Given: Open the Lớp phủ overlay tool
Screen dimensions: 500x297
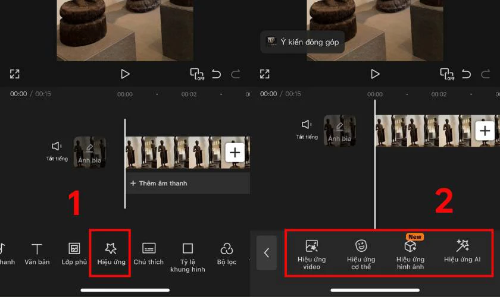Looking at the screenshot, I should (74, 254).
